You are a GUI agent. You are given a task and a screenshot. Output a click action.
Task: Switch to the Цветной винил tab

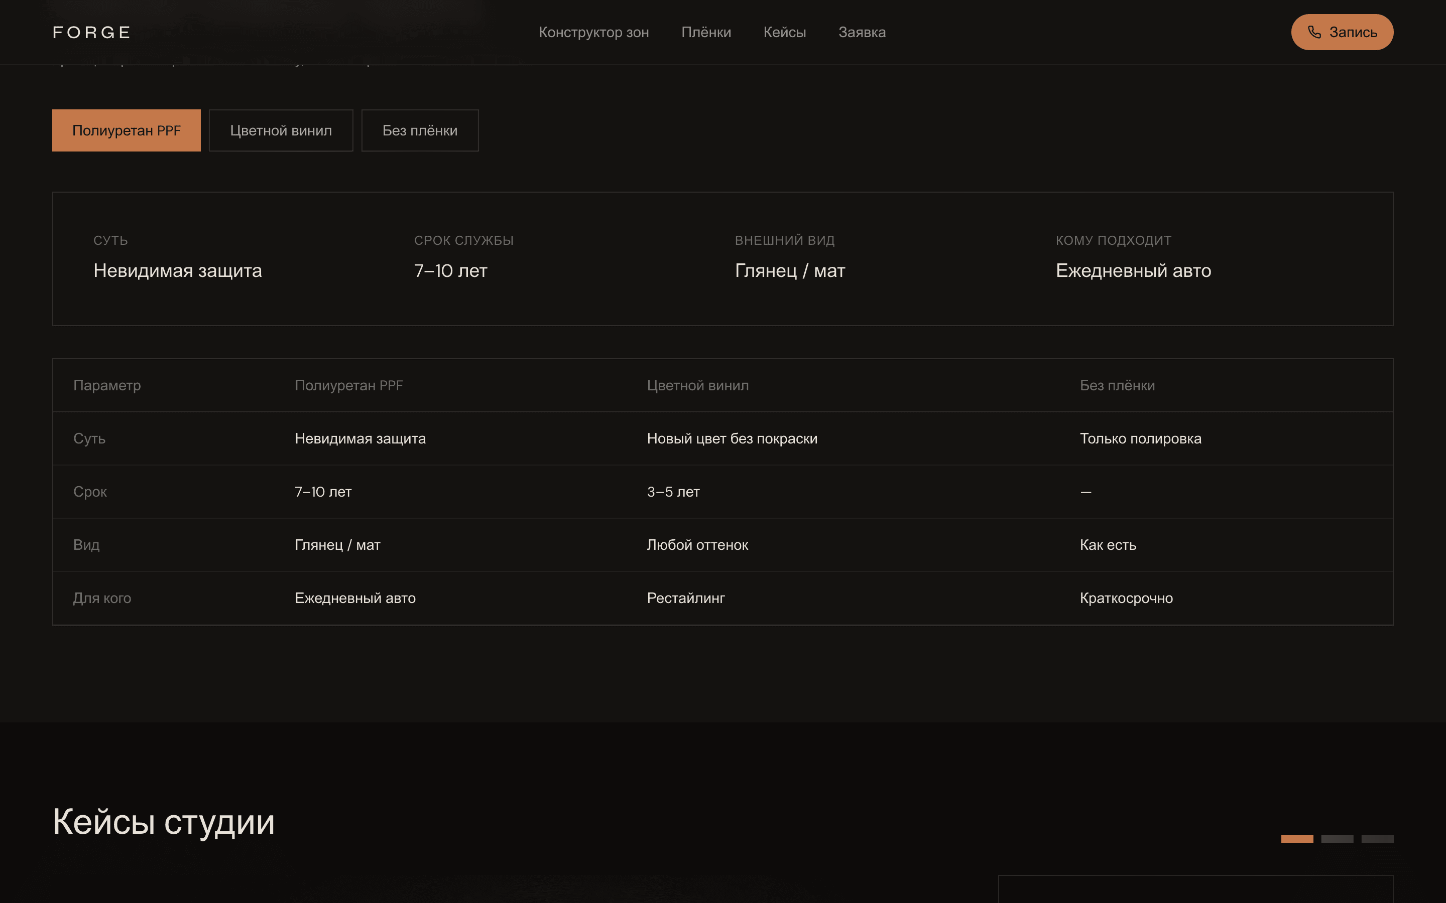click(x=281, y=130)
